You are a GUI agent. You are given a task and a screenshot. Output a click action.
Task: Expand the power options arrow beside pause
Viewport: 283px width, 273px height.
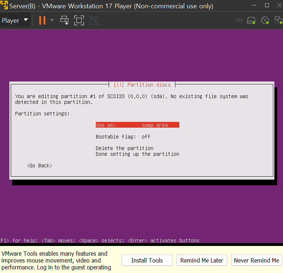(x=52, y=20)
